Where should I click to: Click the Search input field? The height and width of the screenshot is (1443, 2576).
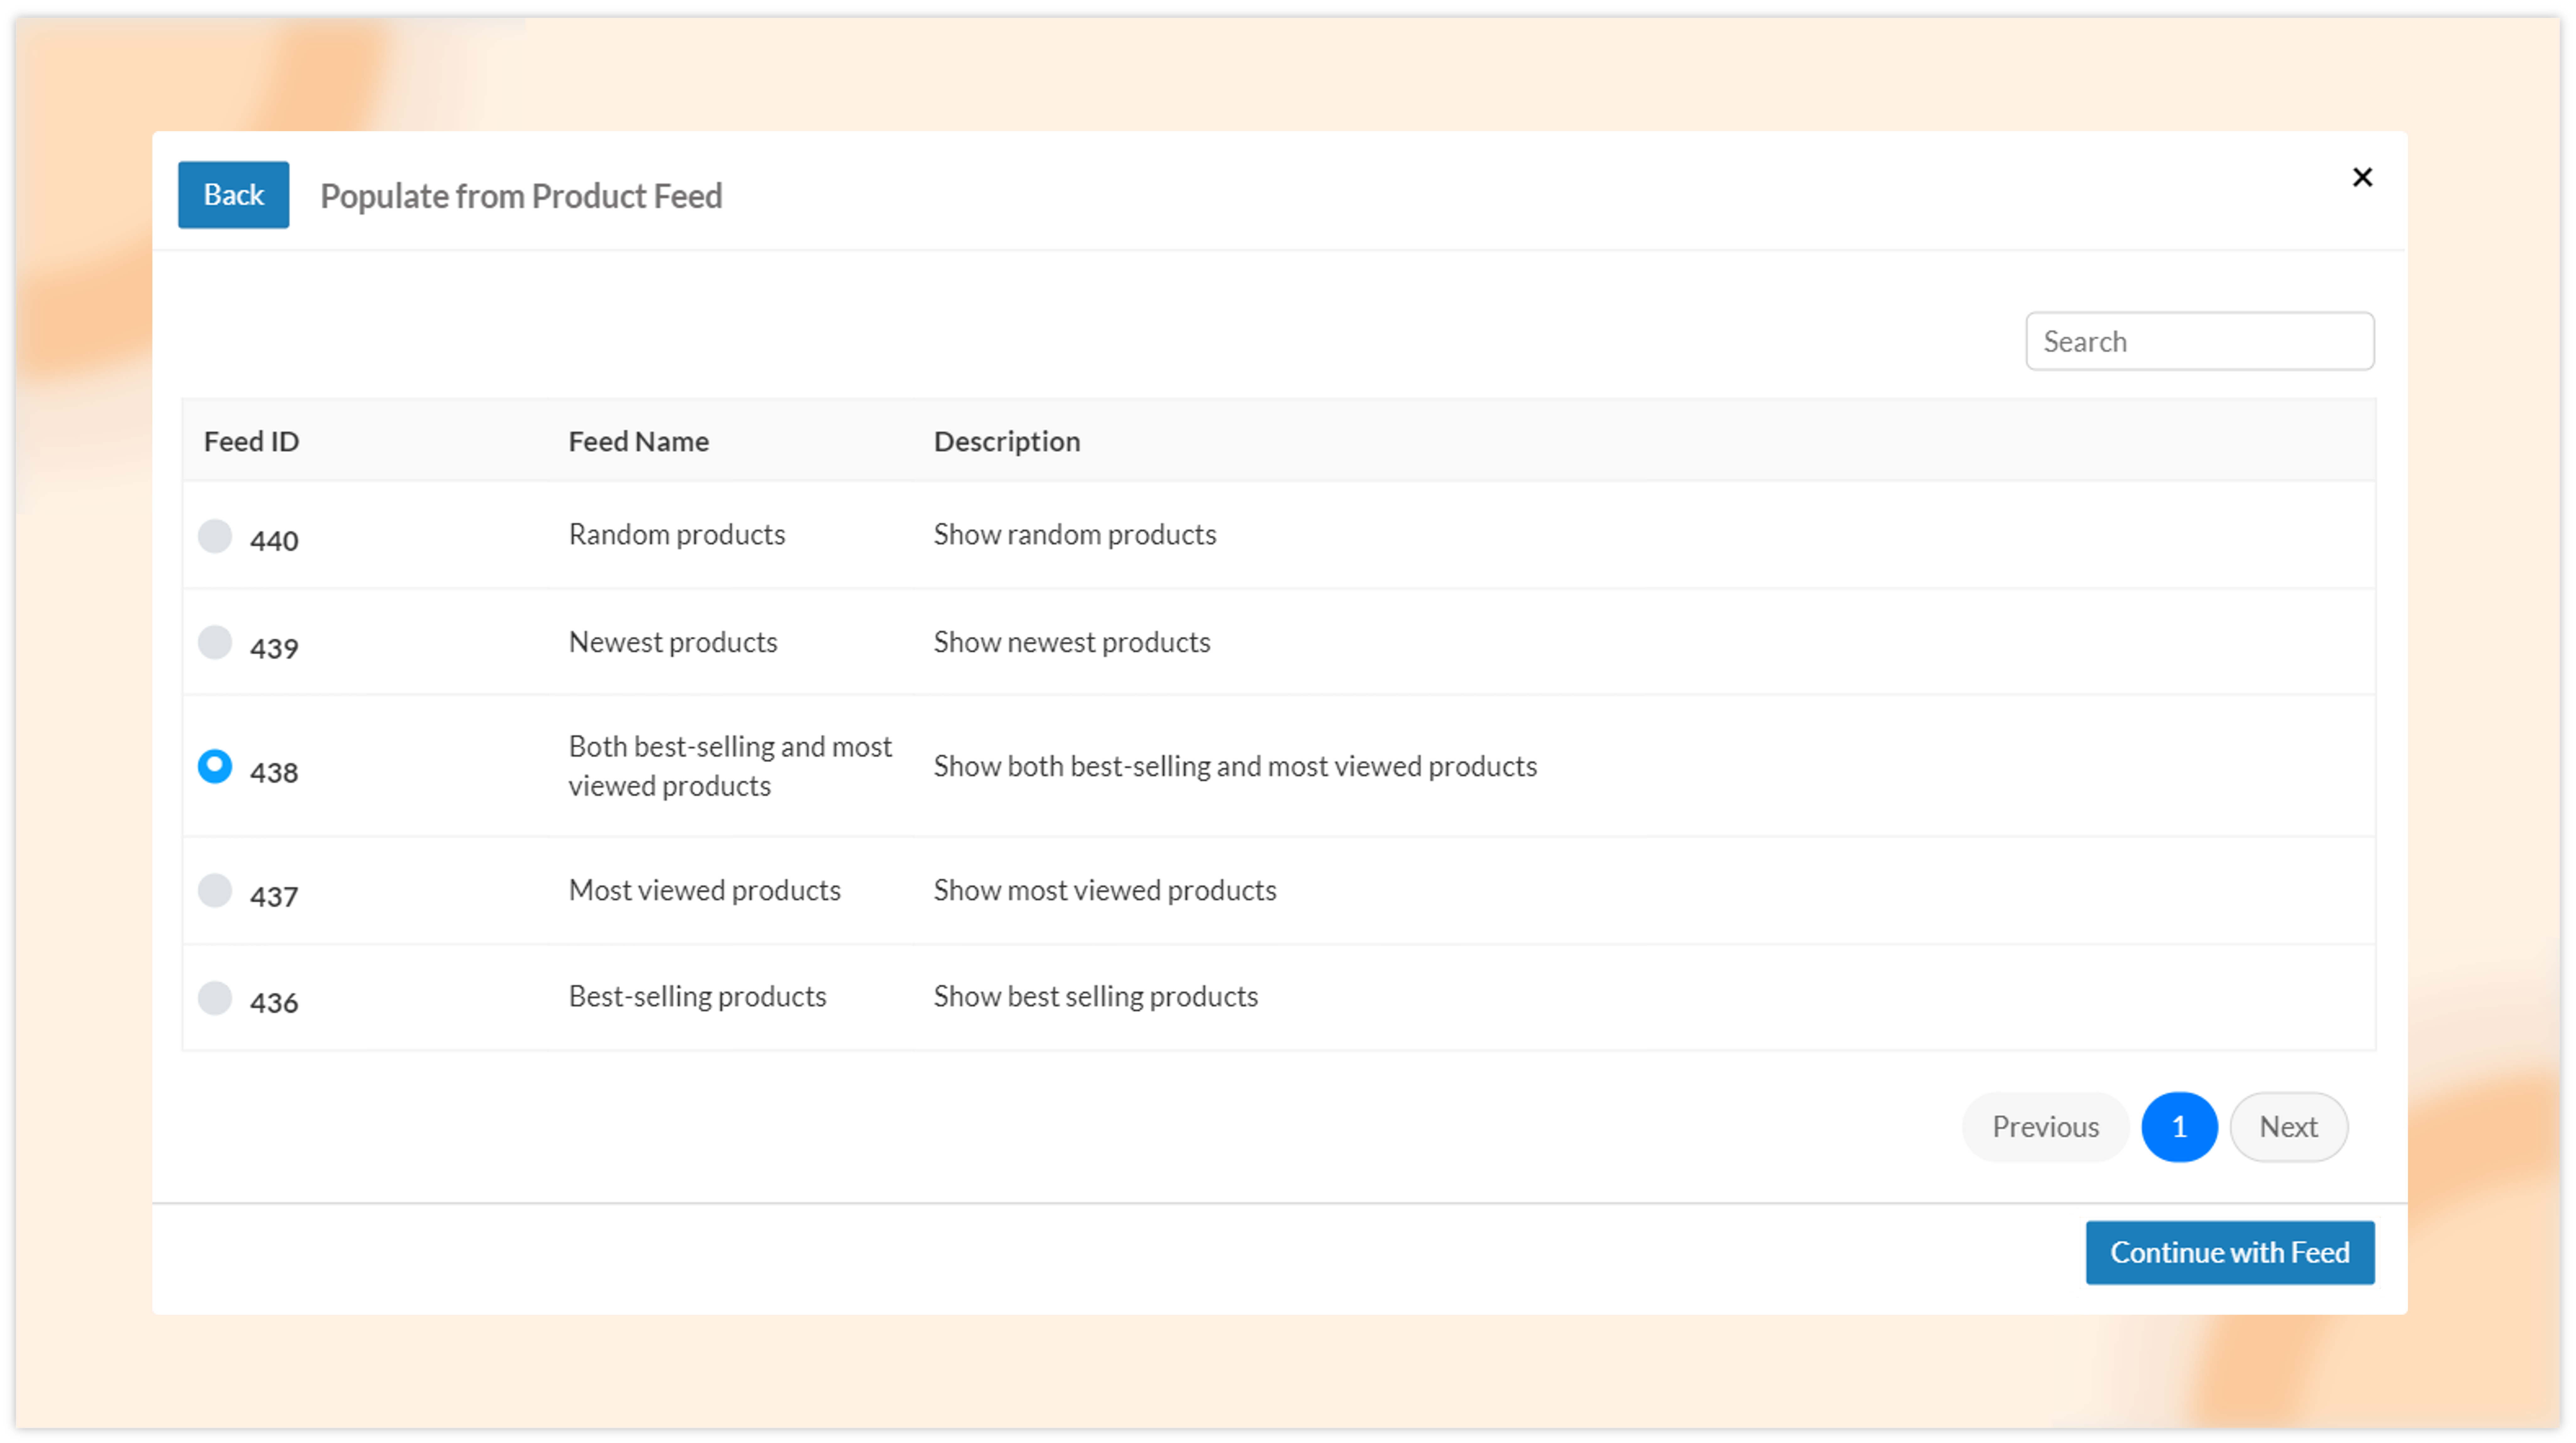[2199, 340]
